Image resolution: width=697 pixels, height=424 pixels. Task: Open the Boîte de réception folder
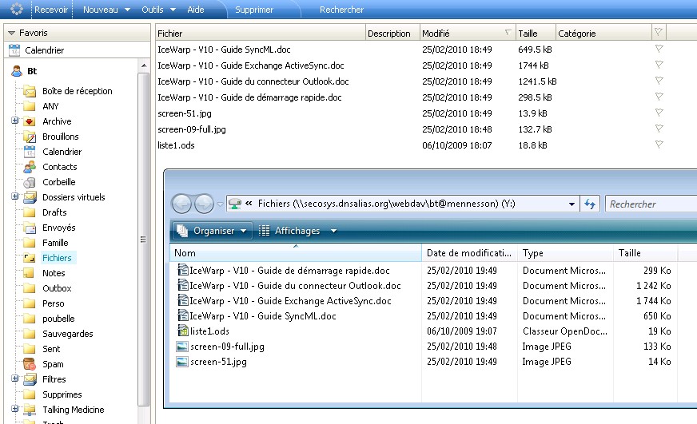[77, 91]
